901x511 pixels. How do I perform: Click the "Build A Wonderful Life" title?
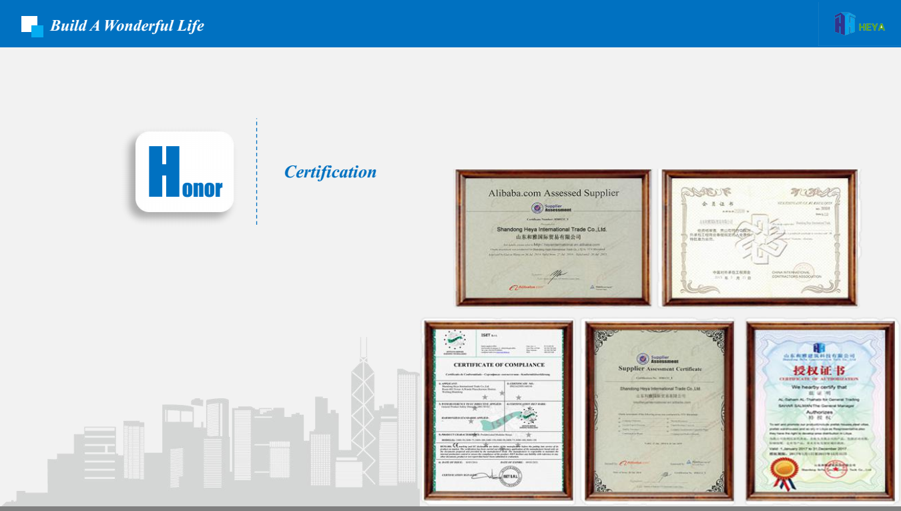coord(127,26)
